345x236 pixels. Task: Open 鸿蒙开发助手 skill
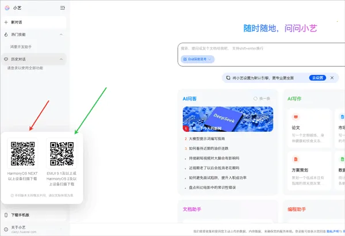coord(23,47)
